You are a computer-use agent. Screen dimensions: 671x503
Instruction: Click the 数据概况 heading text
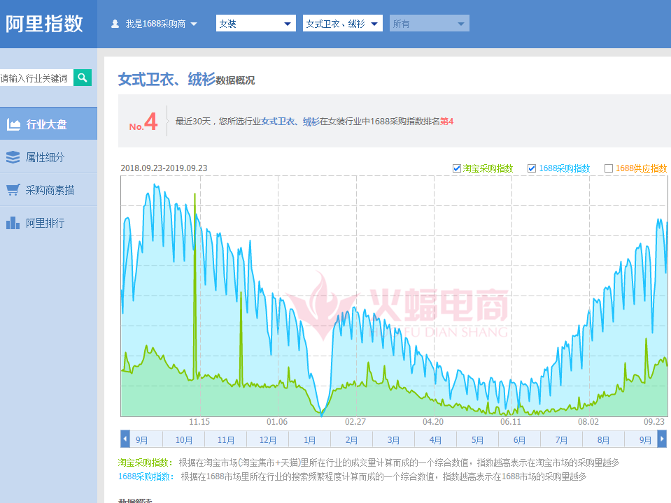[235, 80]
